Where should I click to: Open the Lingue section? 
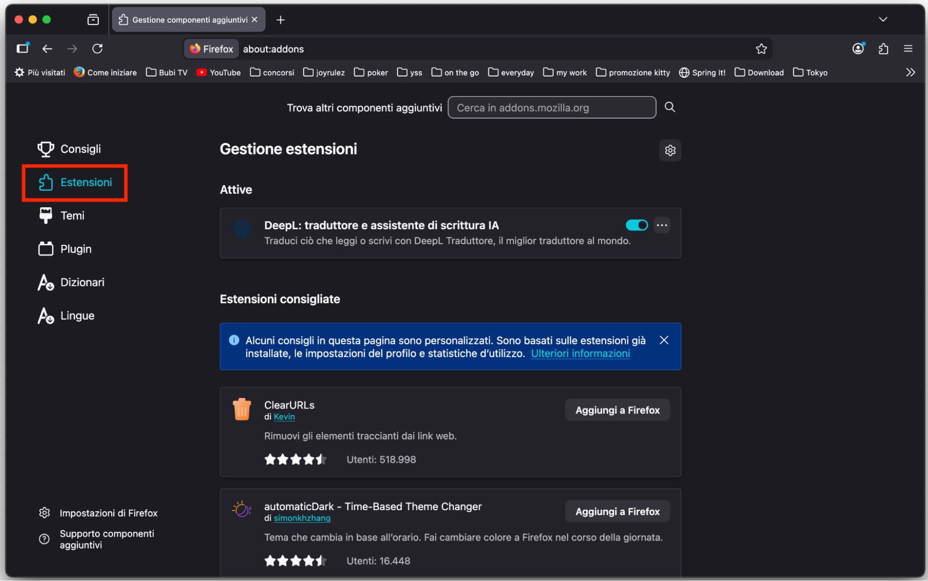(x=77, y=315)
